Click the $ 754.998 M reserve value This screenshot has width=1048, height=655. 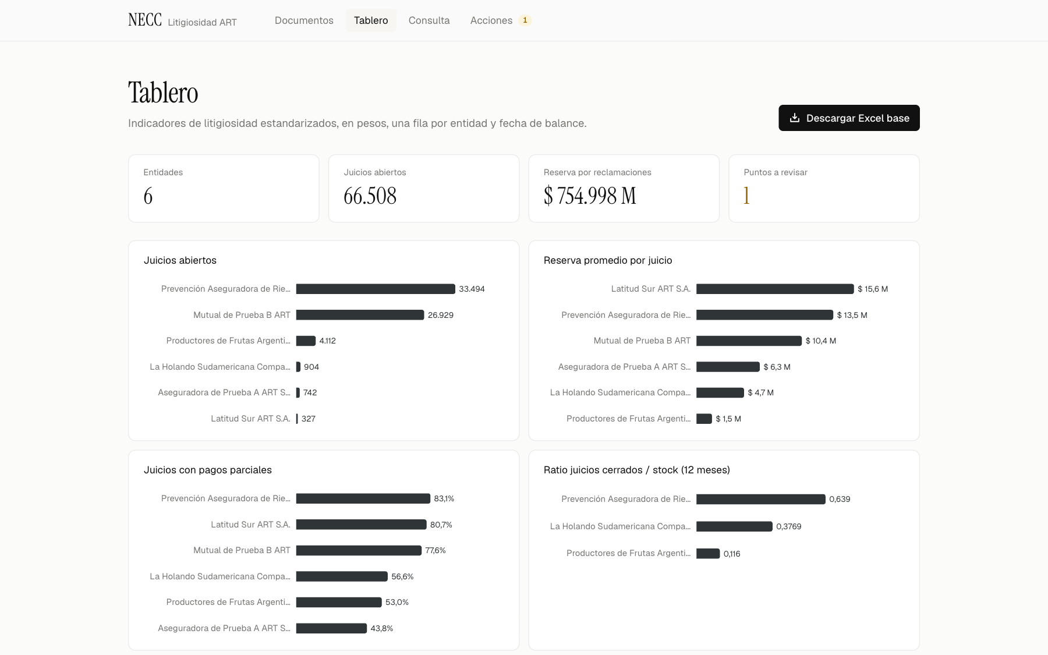[x=590, y=196]
